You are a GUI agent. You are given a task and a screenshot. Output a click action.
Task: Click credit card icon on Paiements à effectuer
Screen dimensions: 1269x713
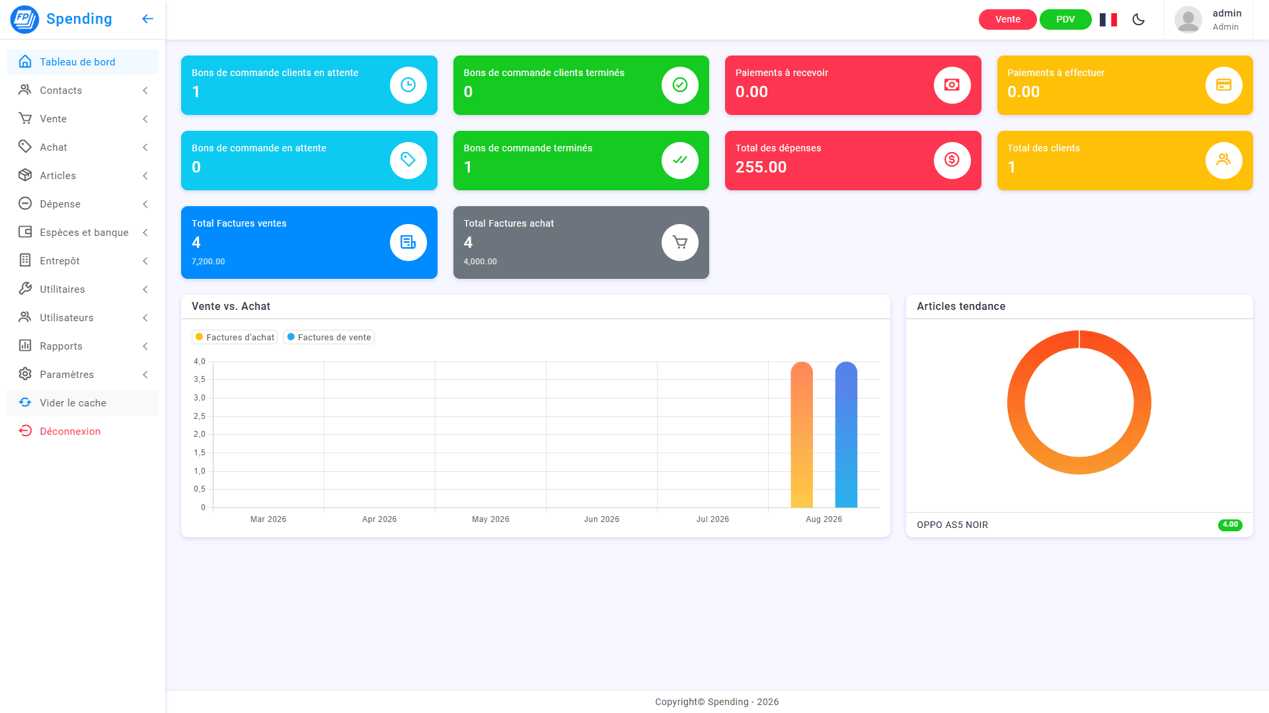(x=1223, y=85)
